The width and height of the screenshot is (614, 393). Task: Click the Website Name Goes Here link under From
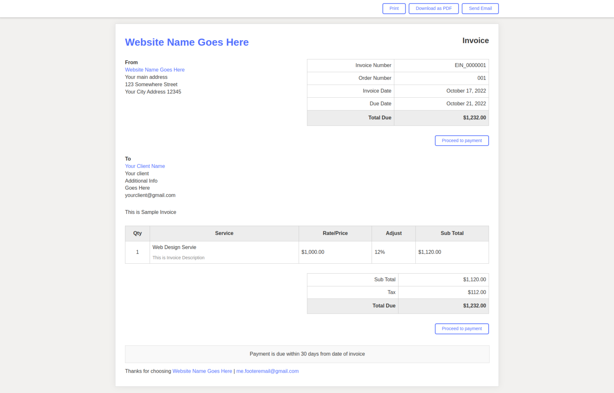[x=155, y=69]
